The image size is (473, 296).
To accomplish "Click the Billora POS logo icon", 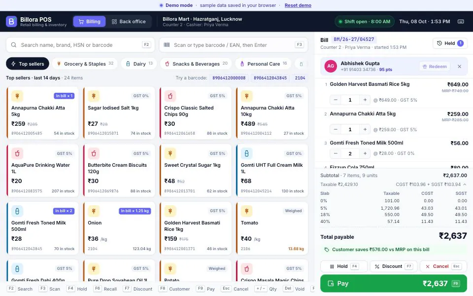I will 11,21.
